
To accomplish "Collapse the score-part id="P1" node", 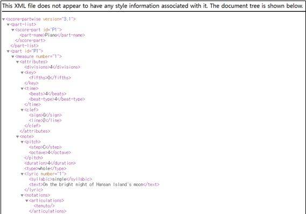I will (13, 30).
